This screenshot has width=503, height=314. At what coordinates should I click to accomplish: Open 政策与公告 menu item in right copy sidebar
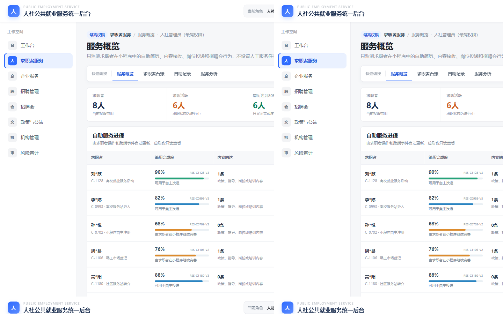pyautogui.click(x=312, y=122)
